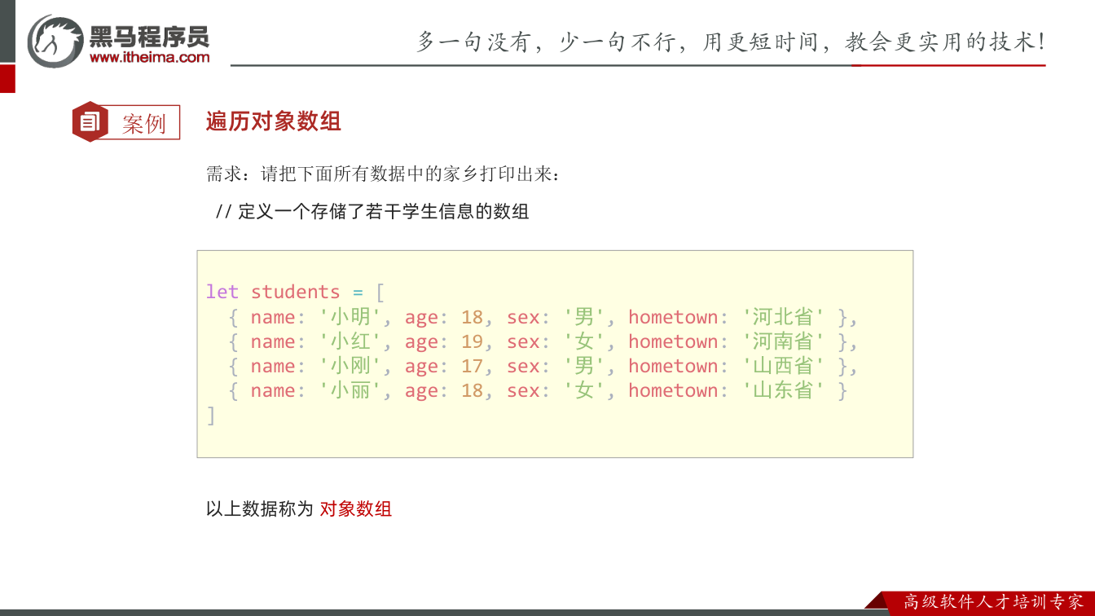This screenshot has width=1095, height=616.
Task: Click the red text 对象数组 at the bottom
Action: [356, 509]
